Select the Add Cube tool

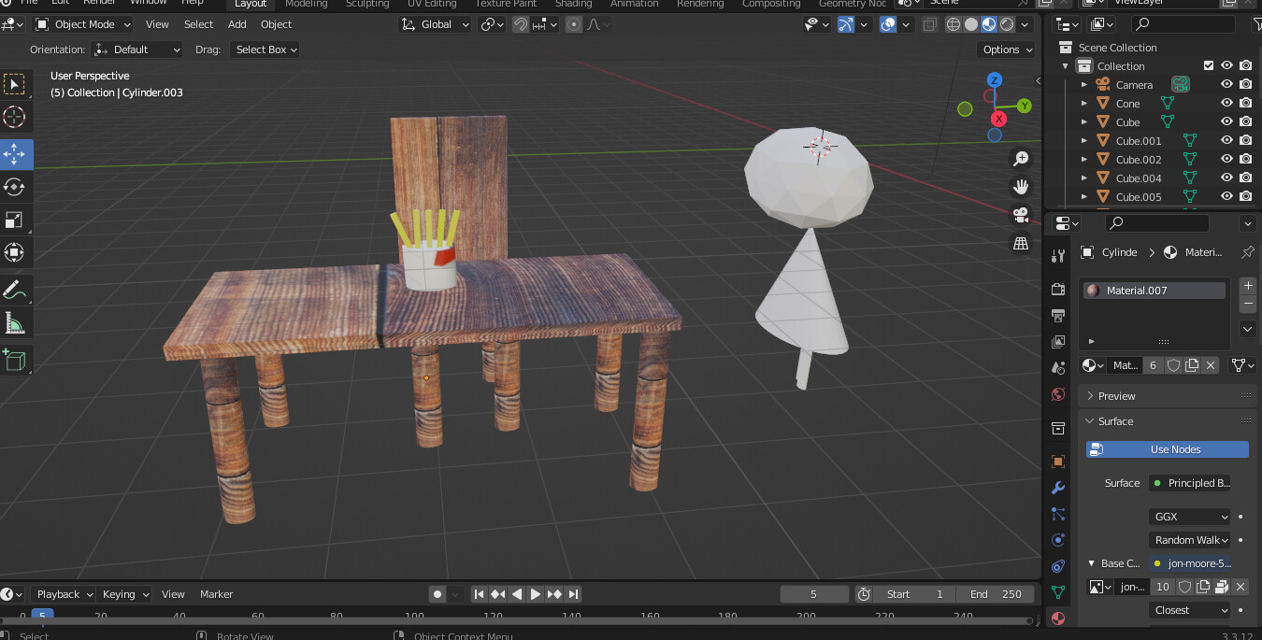point(14,360)
